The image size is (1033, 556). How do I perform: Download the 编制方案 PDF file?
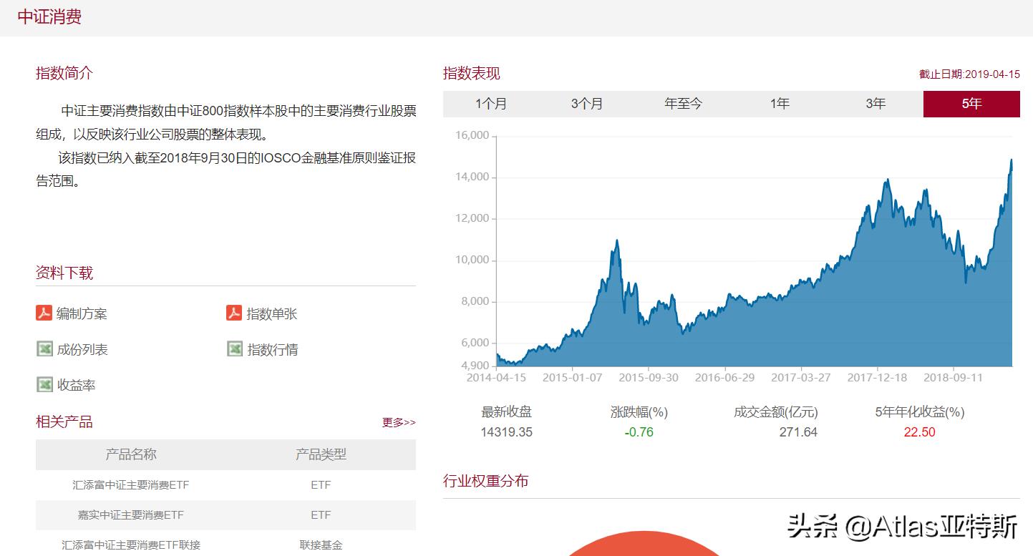click(x=76, y=313)
